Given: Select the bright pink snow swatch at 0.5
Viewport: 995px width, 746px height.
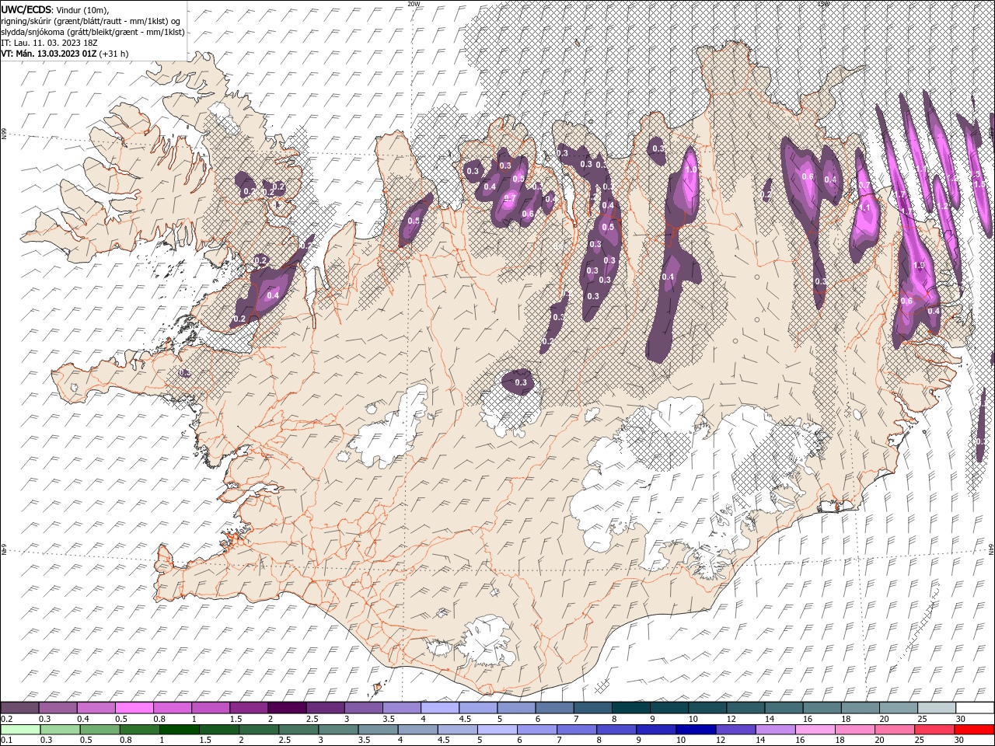Looking at the screenshot, I should point(134,707).
